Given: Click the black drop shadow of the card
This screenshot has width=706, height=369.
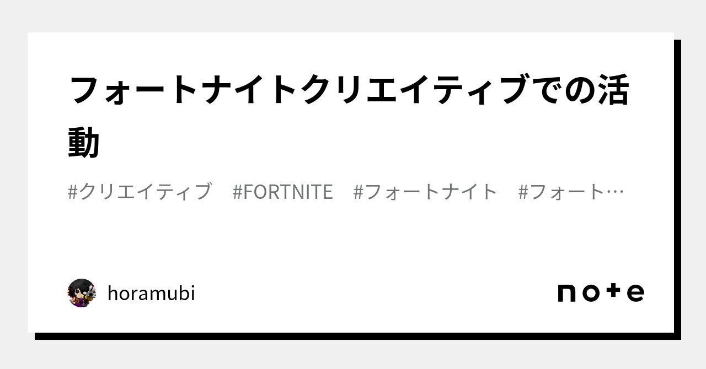Looking at the screenshot, I should tap(678, 187).
